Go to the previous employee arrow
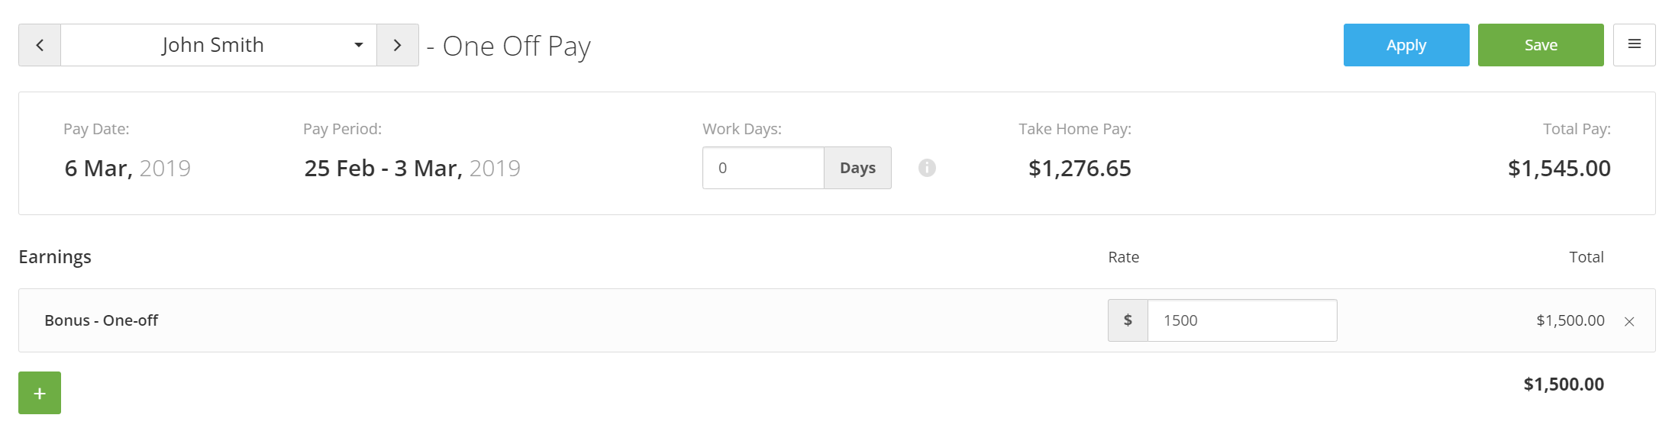This screenshot has height=431, width=1672. pyautogui.click(x=40, y=45)
